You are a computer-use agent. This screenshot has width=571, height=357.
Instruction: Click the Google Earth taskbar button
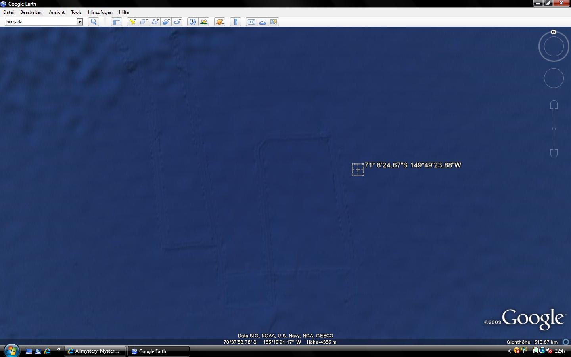pos(159,351)
